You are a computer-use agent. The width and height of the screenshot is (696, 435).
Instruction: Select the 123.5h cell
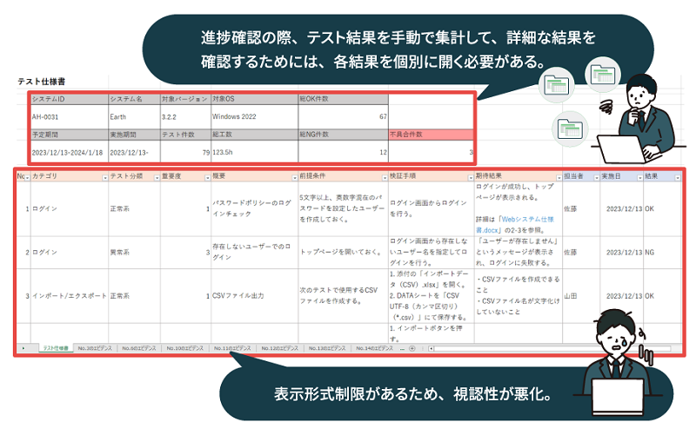click(254, 152)
